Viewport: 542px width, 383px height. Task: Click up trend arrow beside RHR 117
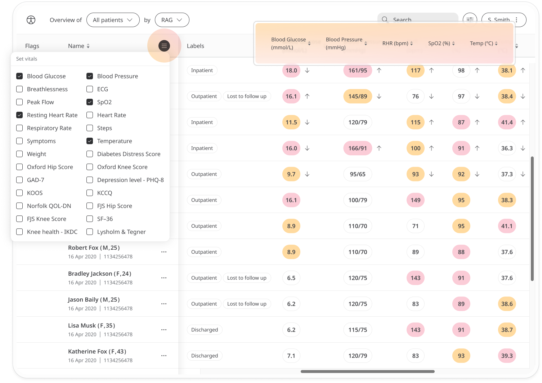pos(431,70)
